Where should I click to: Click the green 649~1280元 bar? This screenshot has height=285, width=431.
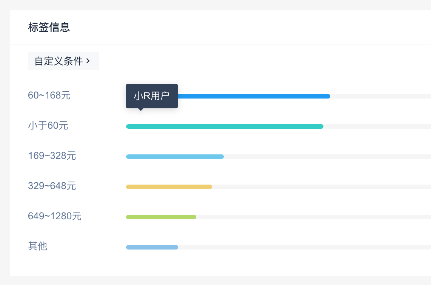[161, 217]
